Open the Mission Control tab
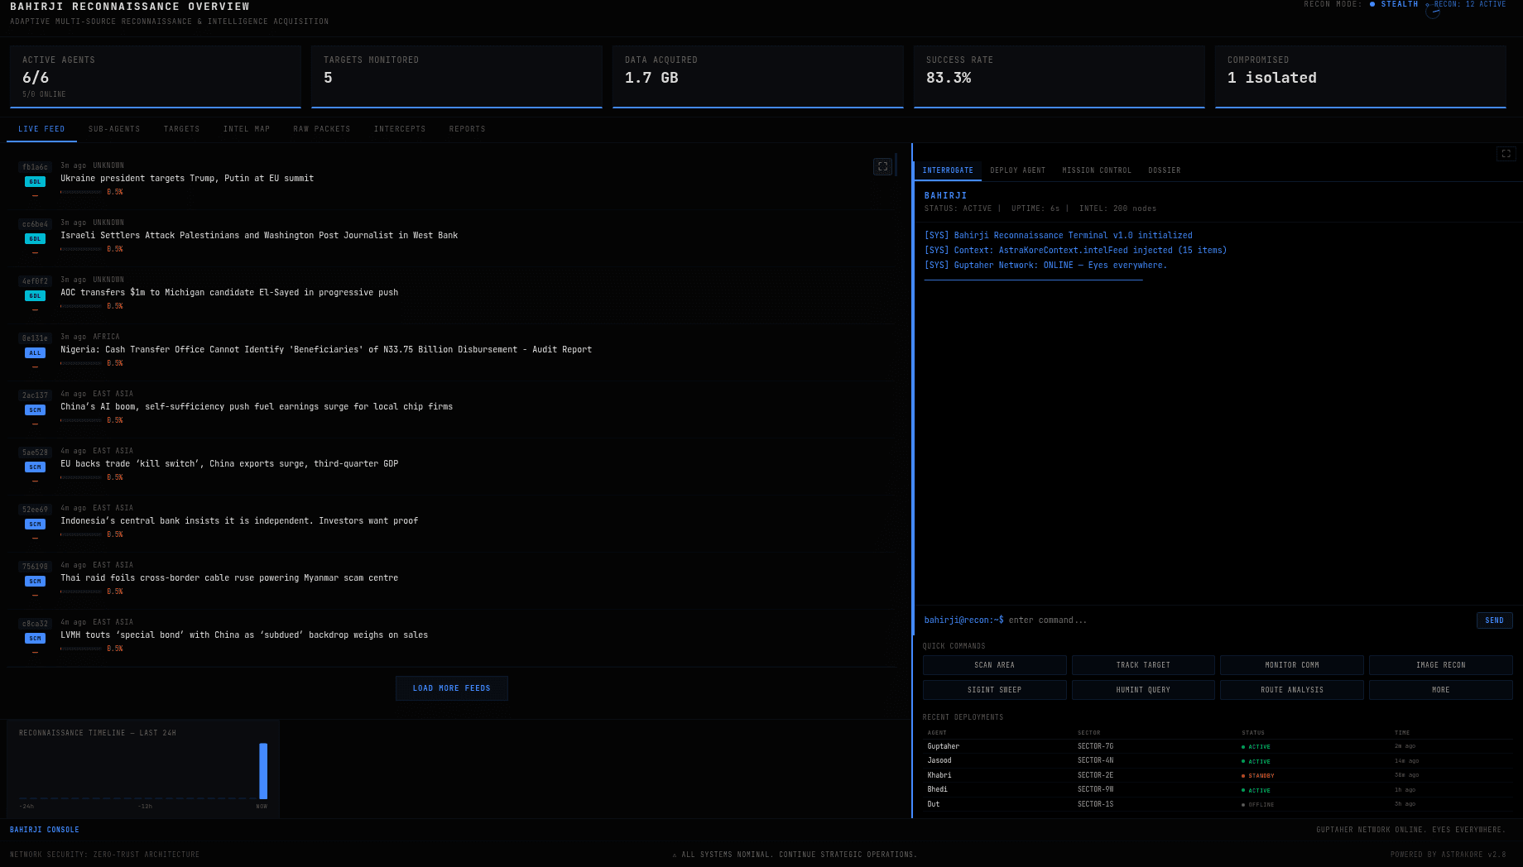Viewport: 1523px width, 867px height. tap(1097, 170)
